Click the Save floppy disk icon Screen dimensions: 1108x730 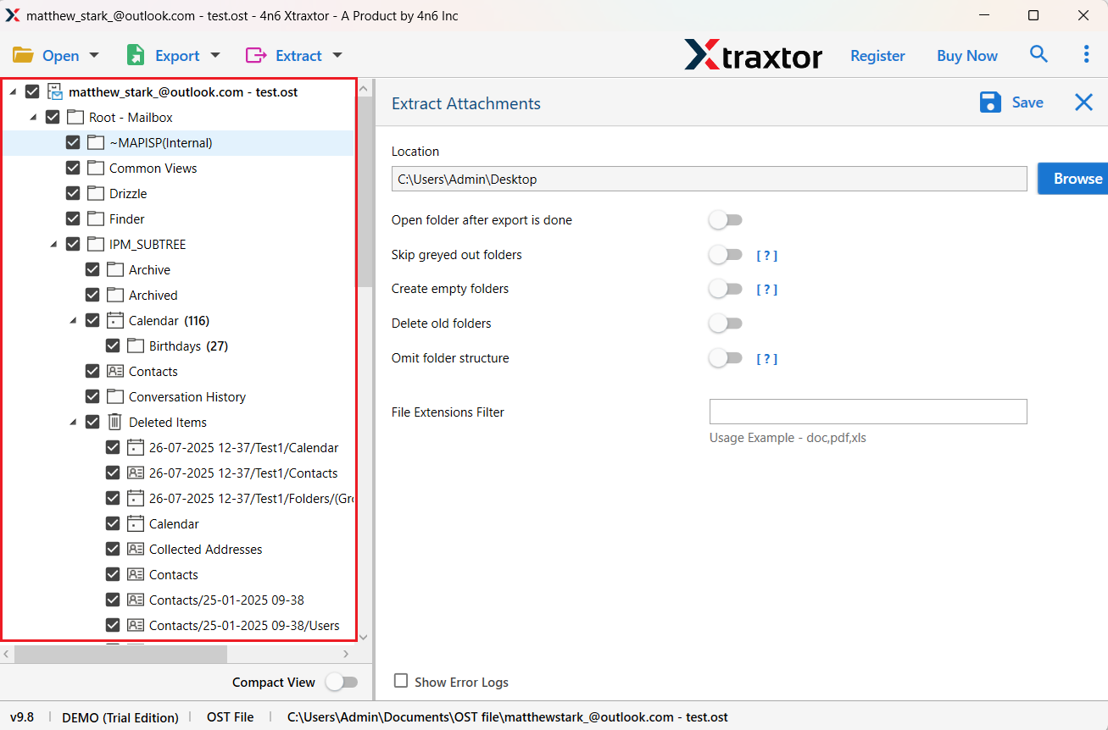pyautogui.click(x=990, y=102)
